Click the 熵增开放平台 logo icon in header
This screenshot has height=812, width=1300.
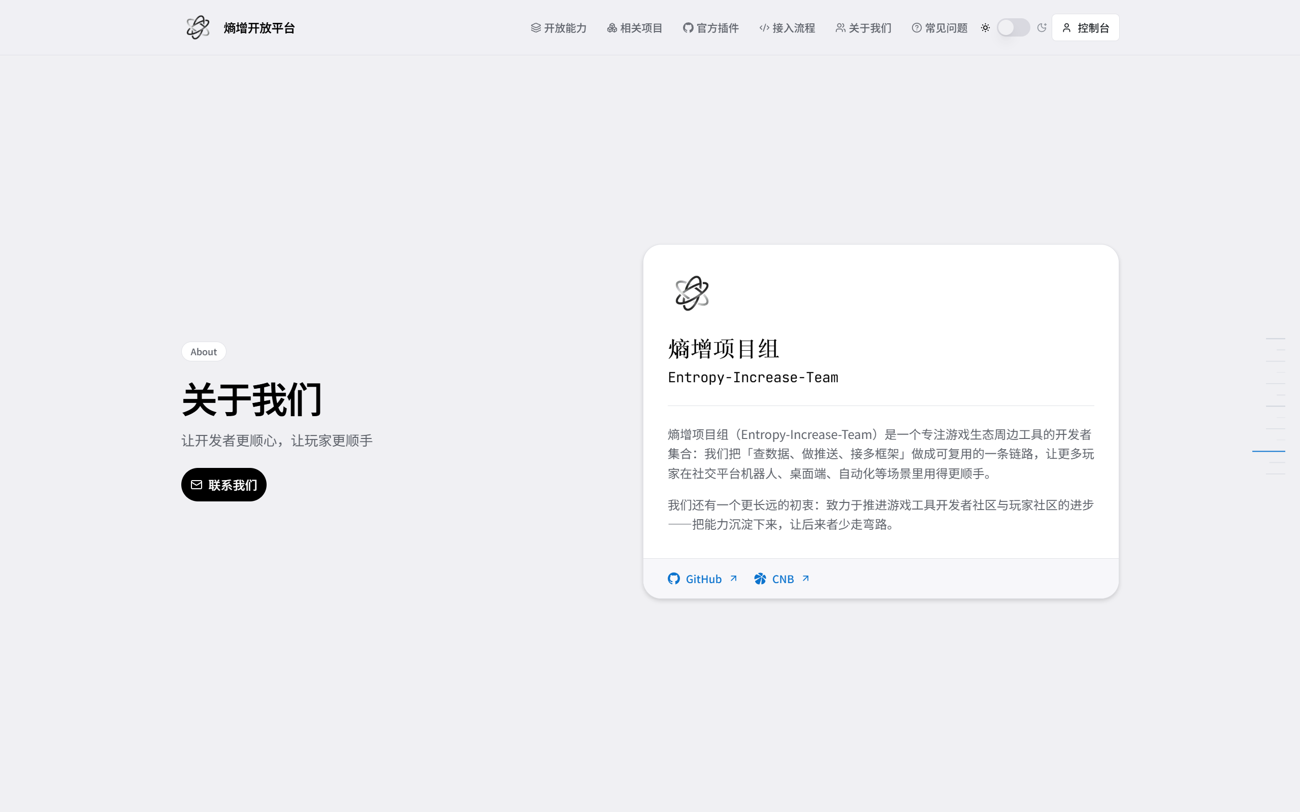click(198, 27)
